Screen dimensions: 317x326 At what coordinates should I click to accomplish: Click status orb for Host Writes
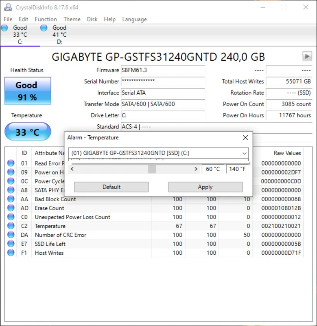(11, 253)
